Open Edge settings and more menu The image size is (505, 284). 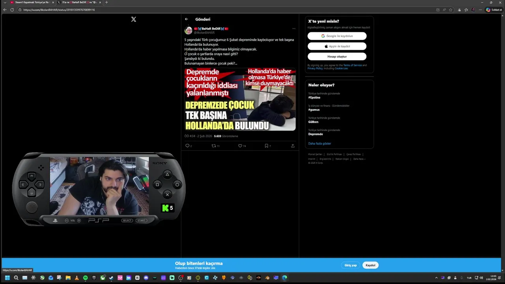coord(480,10)
